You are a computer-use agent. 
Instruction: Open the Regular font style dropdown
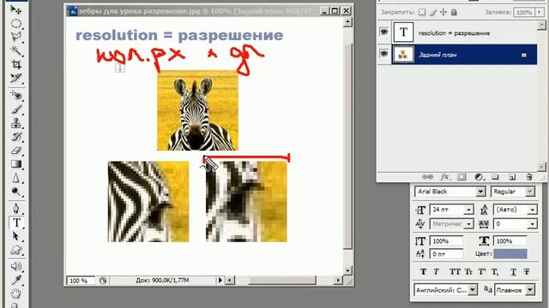tap(530, 192)
